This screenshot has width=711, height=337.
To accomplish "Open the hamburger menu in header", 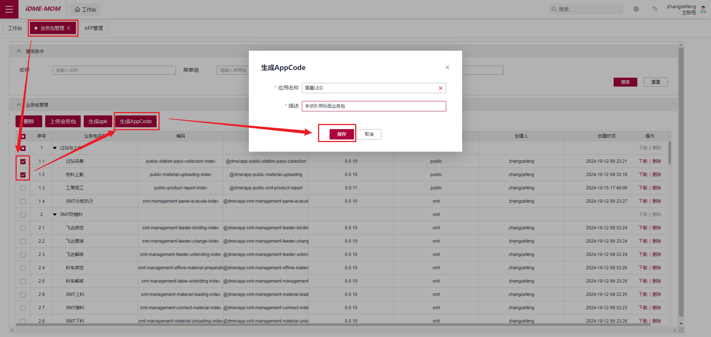I will click(9, 9).
